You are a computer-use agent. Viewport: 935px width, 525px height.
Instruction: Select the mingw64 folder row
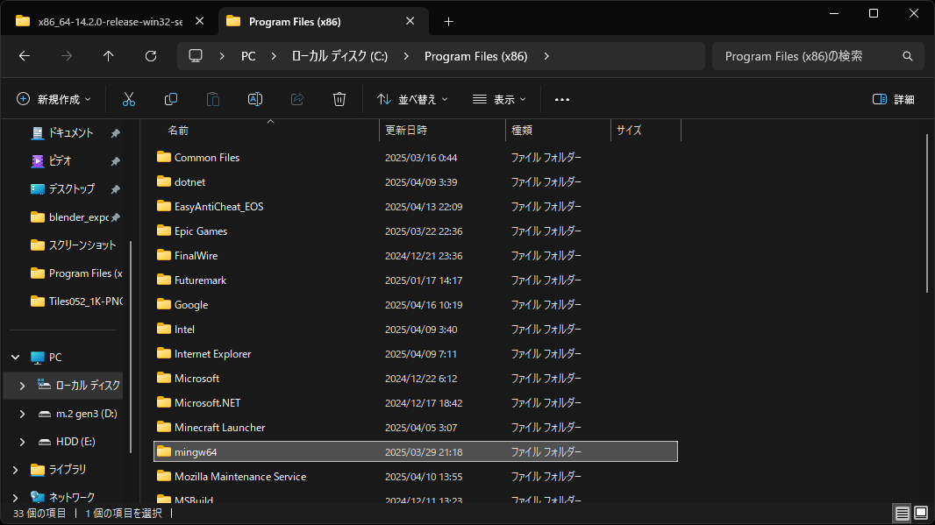[416, 451]
